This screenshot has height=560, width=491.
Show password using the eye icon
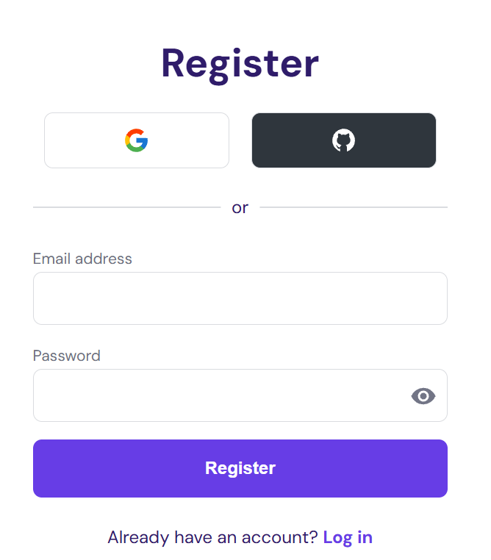tap(423, 396)
